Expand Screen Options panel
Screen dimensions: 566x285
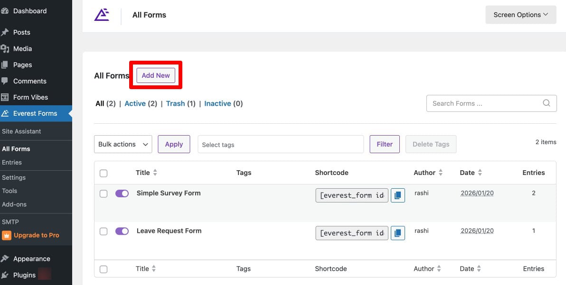pyautogui.click(x=520, y=15)
